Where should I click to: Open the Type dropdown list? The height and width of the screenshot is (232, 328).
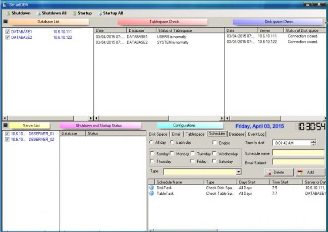click(239, 172)
